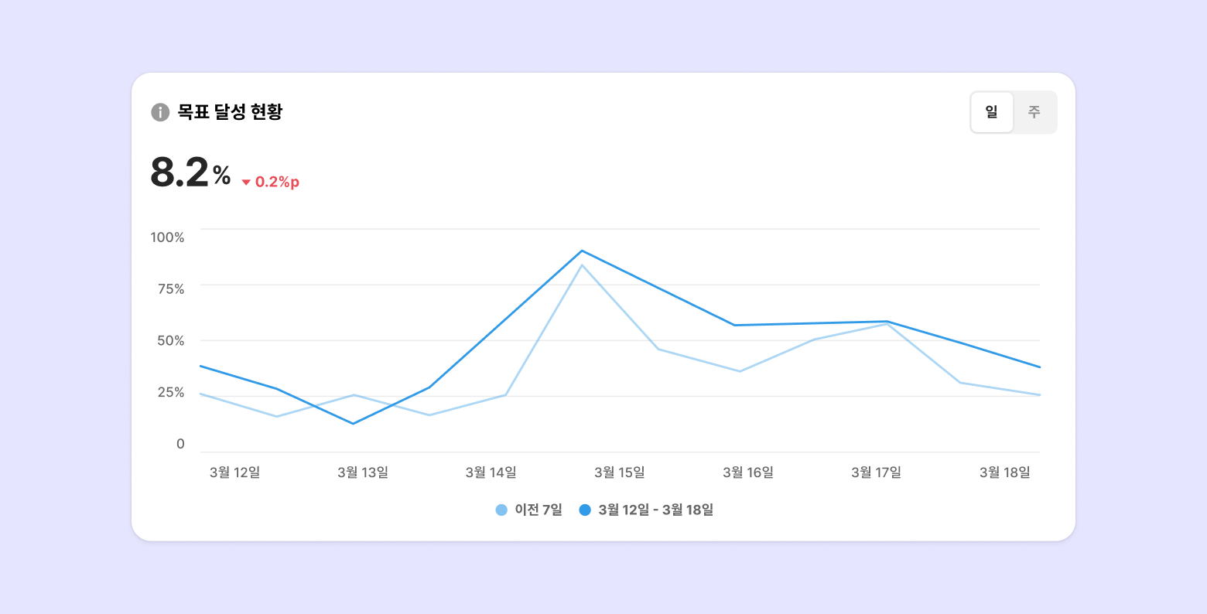The height and width of the screenshot is (614, 1207).
Task: Click the 0.2%p change label
Action: click(x=277, y=182)
